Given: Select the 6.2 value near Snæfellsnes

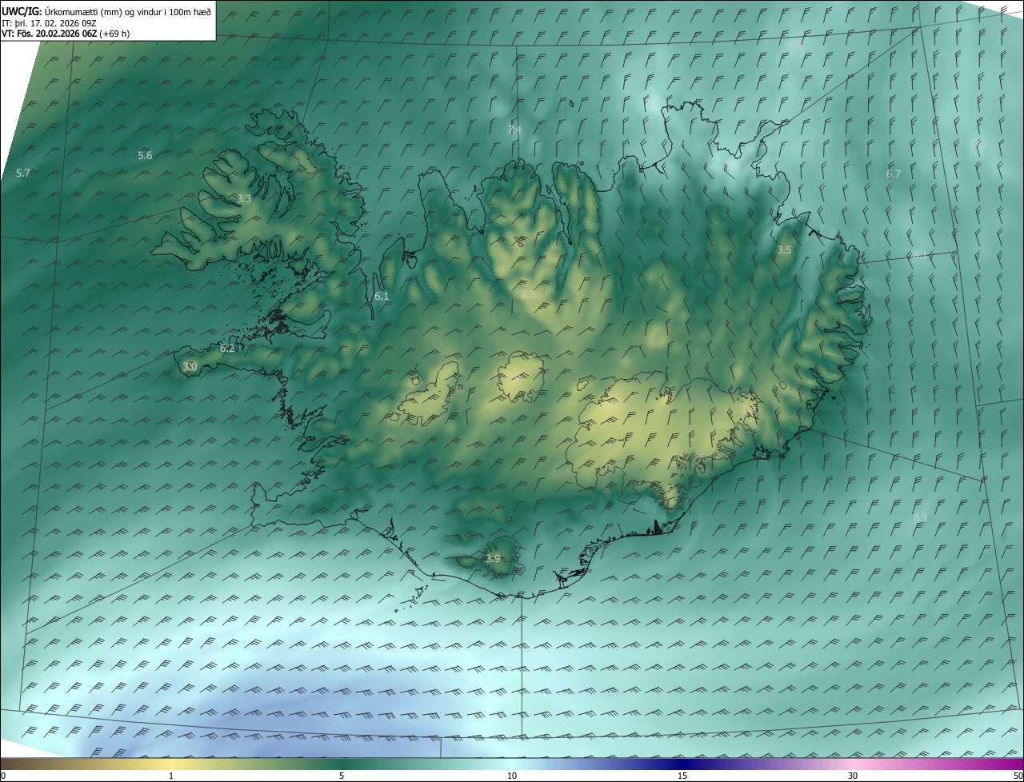Looking at the screenshot, I should pos(227,348).
